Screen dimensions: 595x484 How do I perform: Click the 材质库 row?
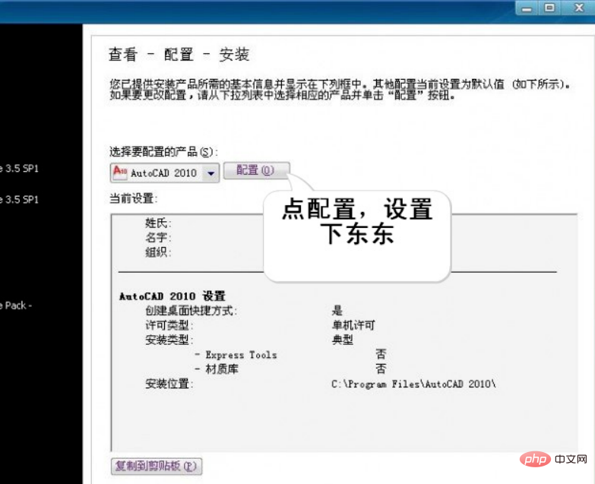[x=291, y=369]
